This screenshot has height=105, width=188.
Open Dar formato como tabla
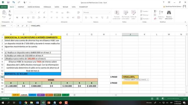pyautogui.click(x=126, y=15)
